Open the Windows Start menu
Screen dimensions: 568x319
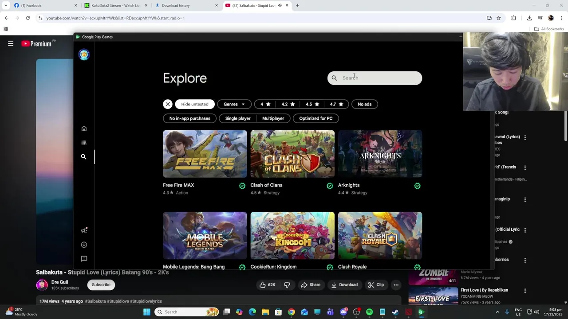coord(147,312)
